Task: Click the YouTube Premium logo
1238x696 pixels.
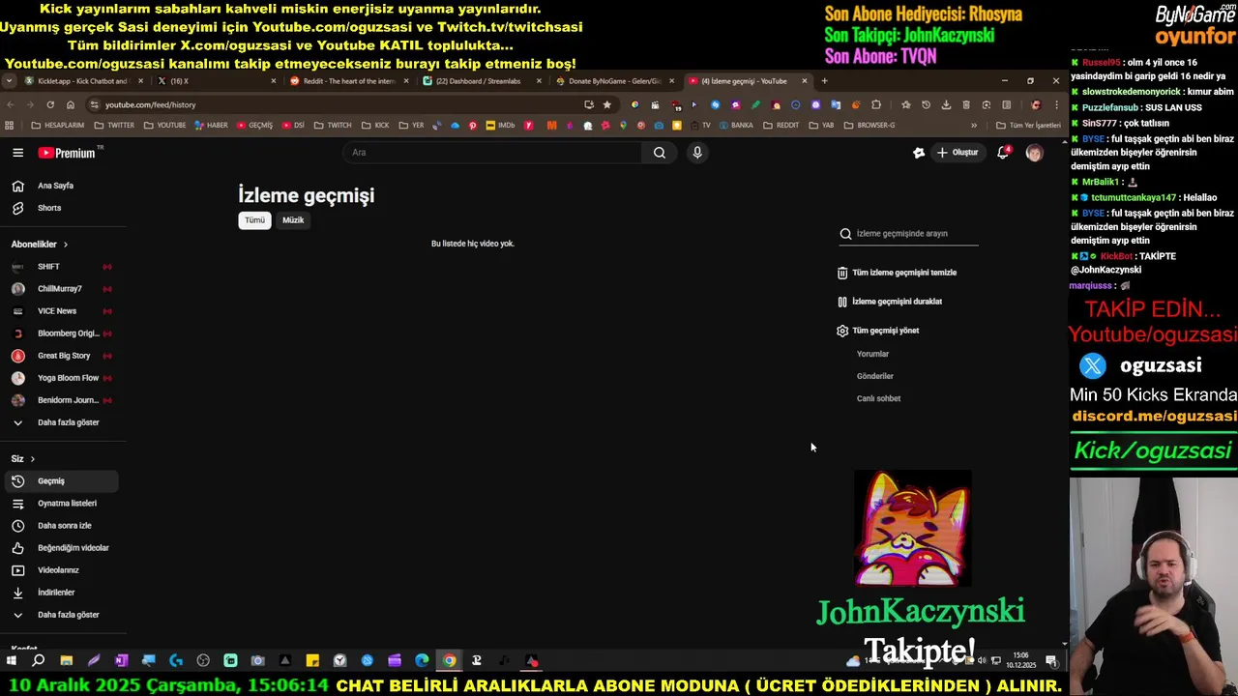Action: (68, 153)
